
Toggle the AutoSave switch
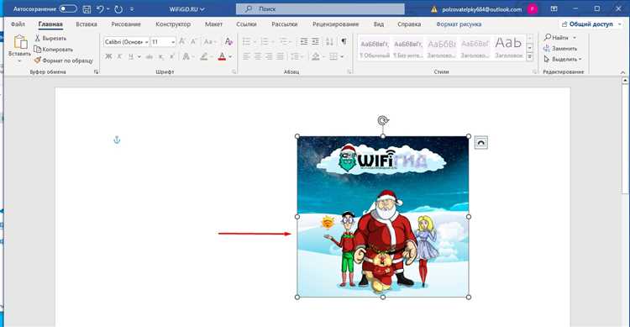(x=68, y=9)
